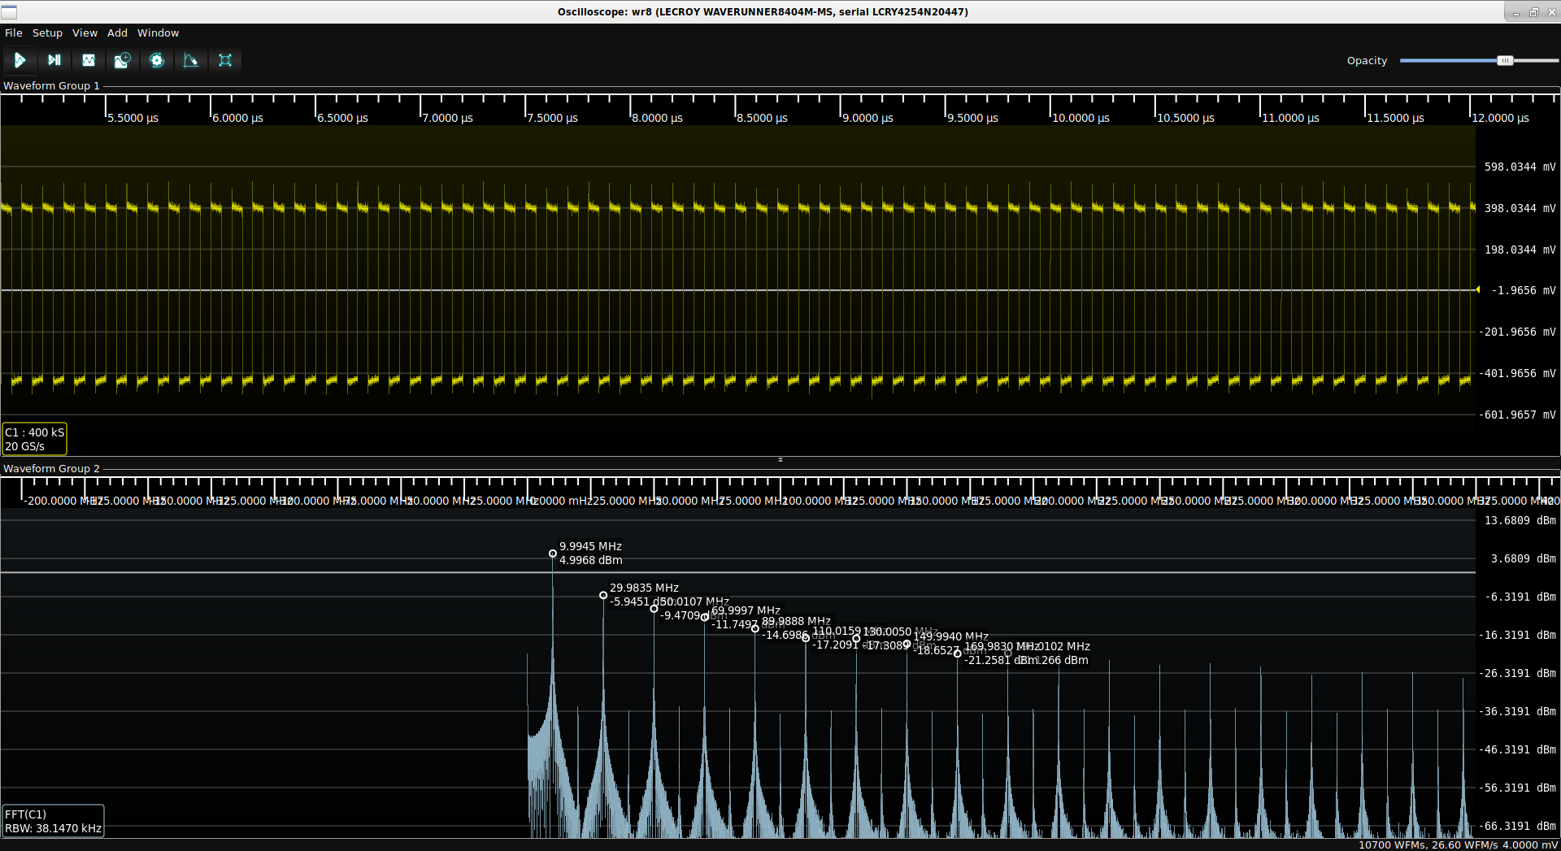Click the -1.9656 mV axis label
The height and width of the screenshot is (851, 1561).
pyautogui.click(x=1523, y=291)
